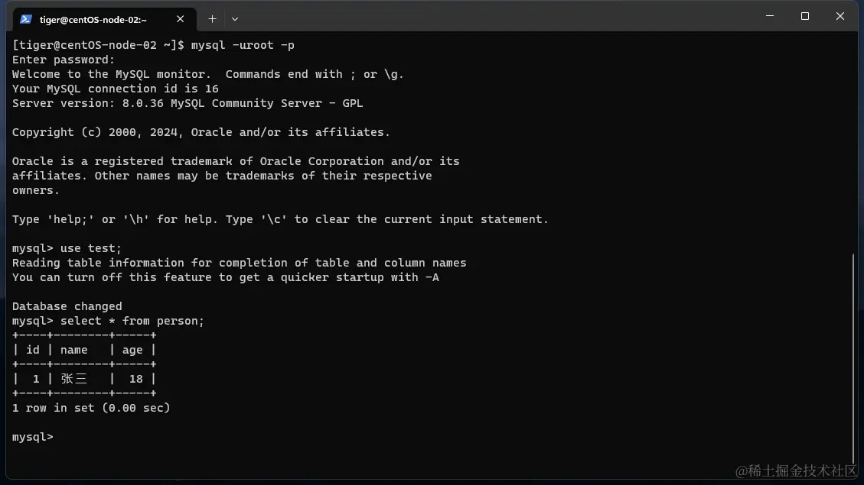This screenshot has width=864, height=485.
Task: Click the "id" column header
Action: click(x=32, y=350)
